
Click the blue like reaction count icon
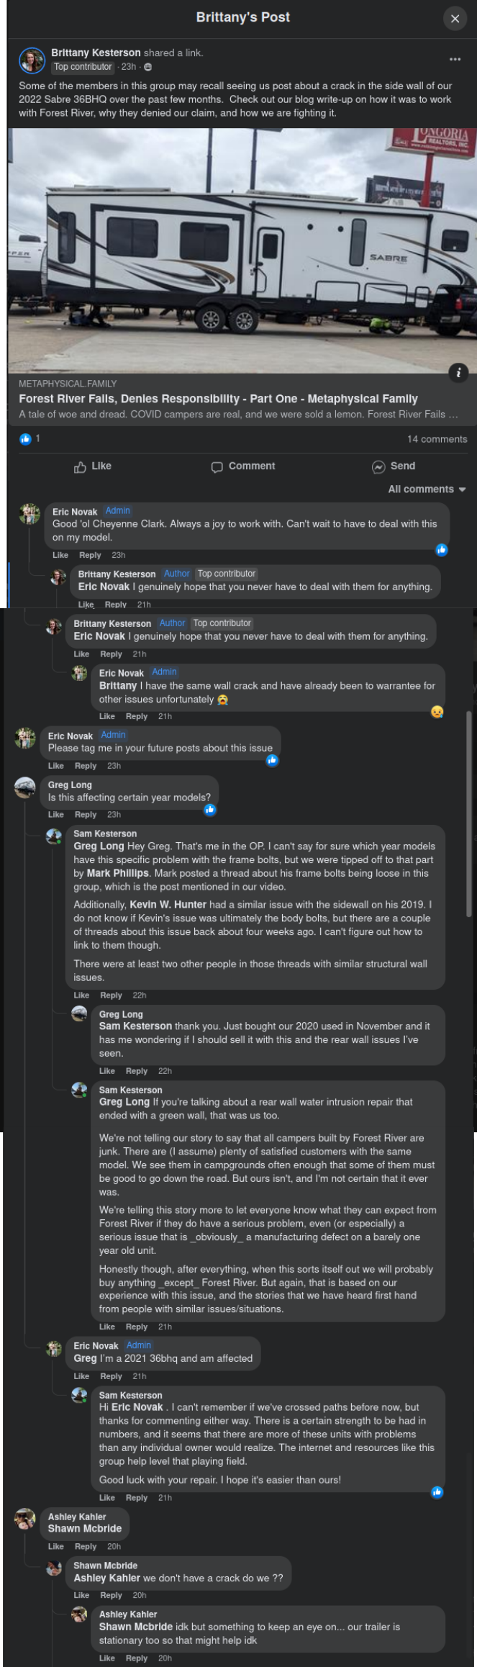(x=26, y=438)
